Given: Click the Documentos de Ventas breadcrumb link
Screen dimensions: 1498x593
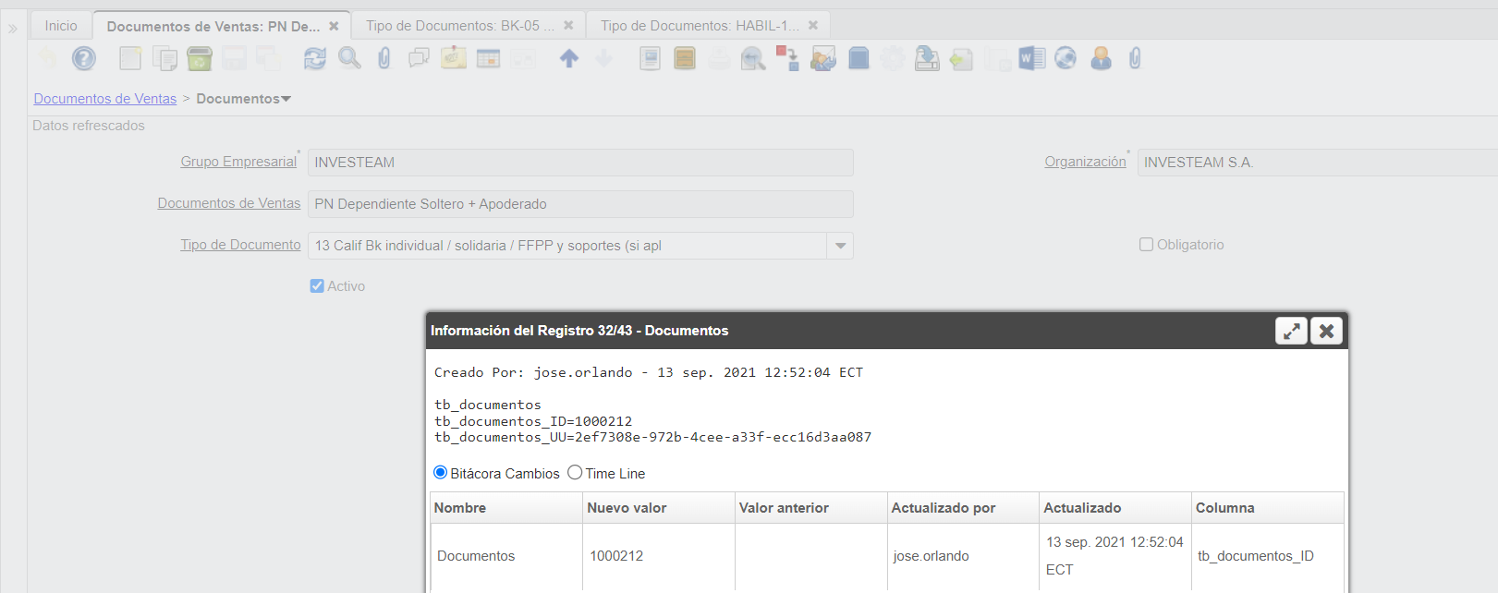Looking at the screenshot, I should click(104, 99).
